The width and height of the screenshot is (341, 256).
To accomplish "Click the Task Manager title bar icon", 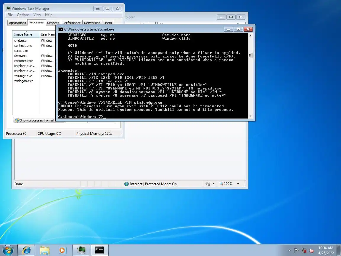I will point(8,9).
